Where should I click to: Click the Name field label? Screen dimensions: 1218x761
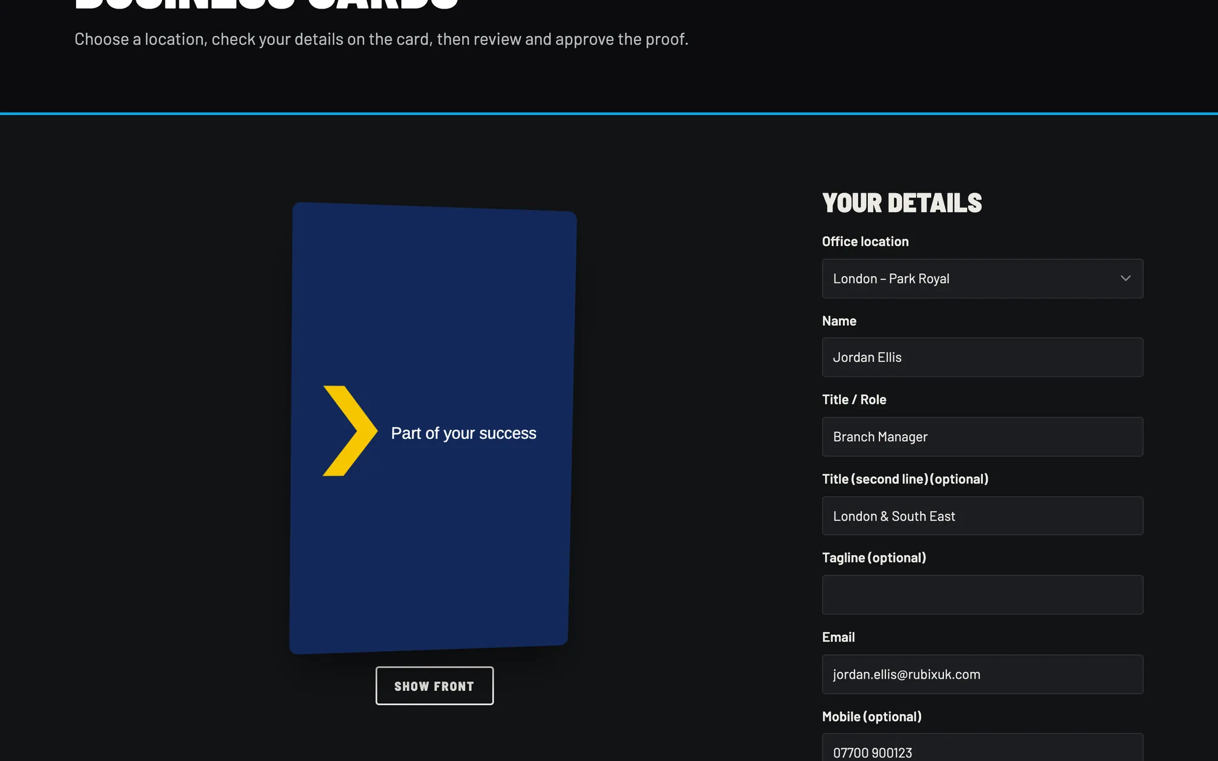(839, 321)
